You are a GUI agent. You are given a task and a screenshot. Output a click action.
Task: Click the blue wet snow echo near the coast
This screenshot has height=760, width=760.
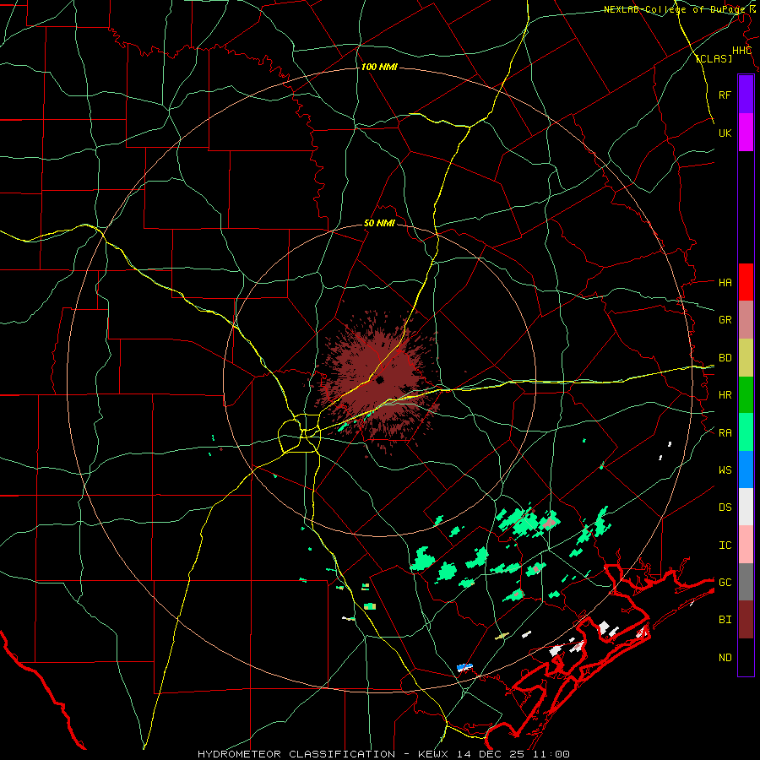[x=464, y=667]
